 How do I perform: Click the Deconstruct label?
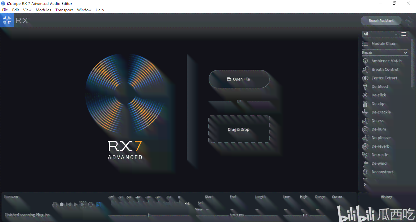383,172
